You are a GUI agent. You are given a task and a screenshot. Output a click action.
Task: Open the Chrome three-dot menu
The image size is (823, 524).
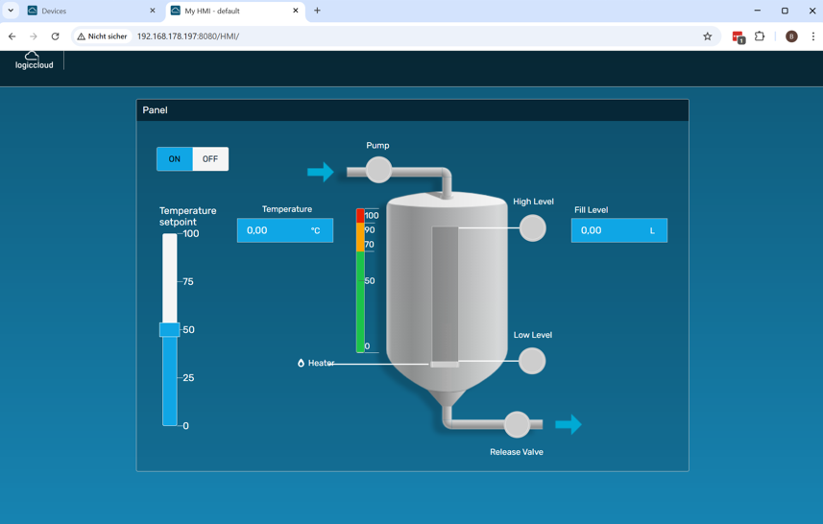(x=813, y=36)
